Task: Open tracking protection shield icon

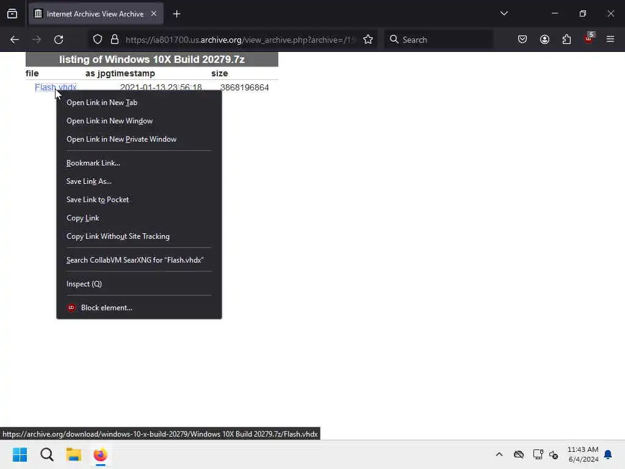Action: click(x=98, y=40)
